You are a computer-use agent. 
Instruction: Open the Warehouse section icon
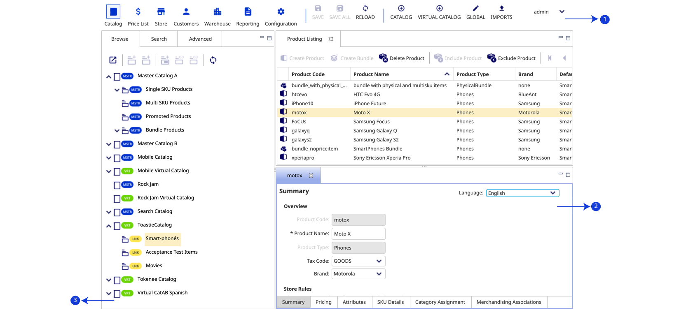[x=217, y=12]
